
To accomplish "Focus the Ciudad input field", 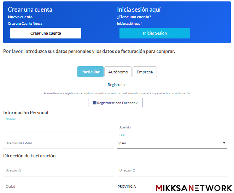I will [x=58, y=187].
